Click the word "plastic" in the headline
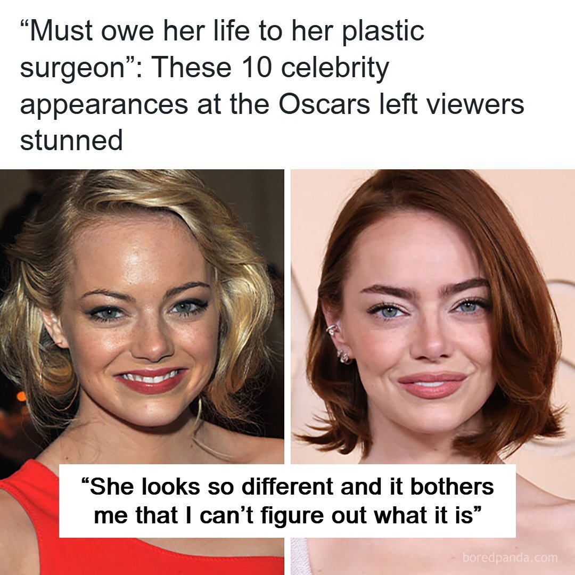The height and width of the screenshot is (575, 575). click(383, 32)
